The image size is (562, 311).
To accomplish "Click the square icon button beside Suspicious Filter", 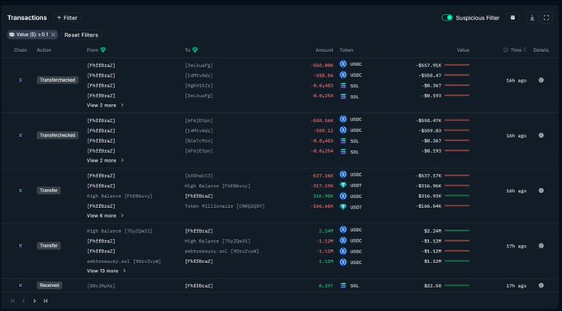I will [x=512, y=17].
